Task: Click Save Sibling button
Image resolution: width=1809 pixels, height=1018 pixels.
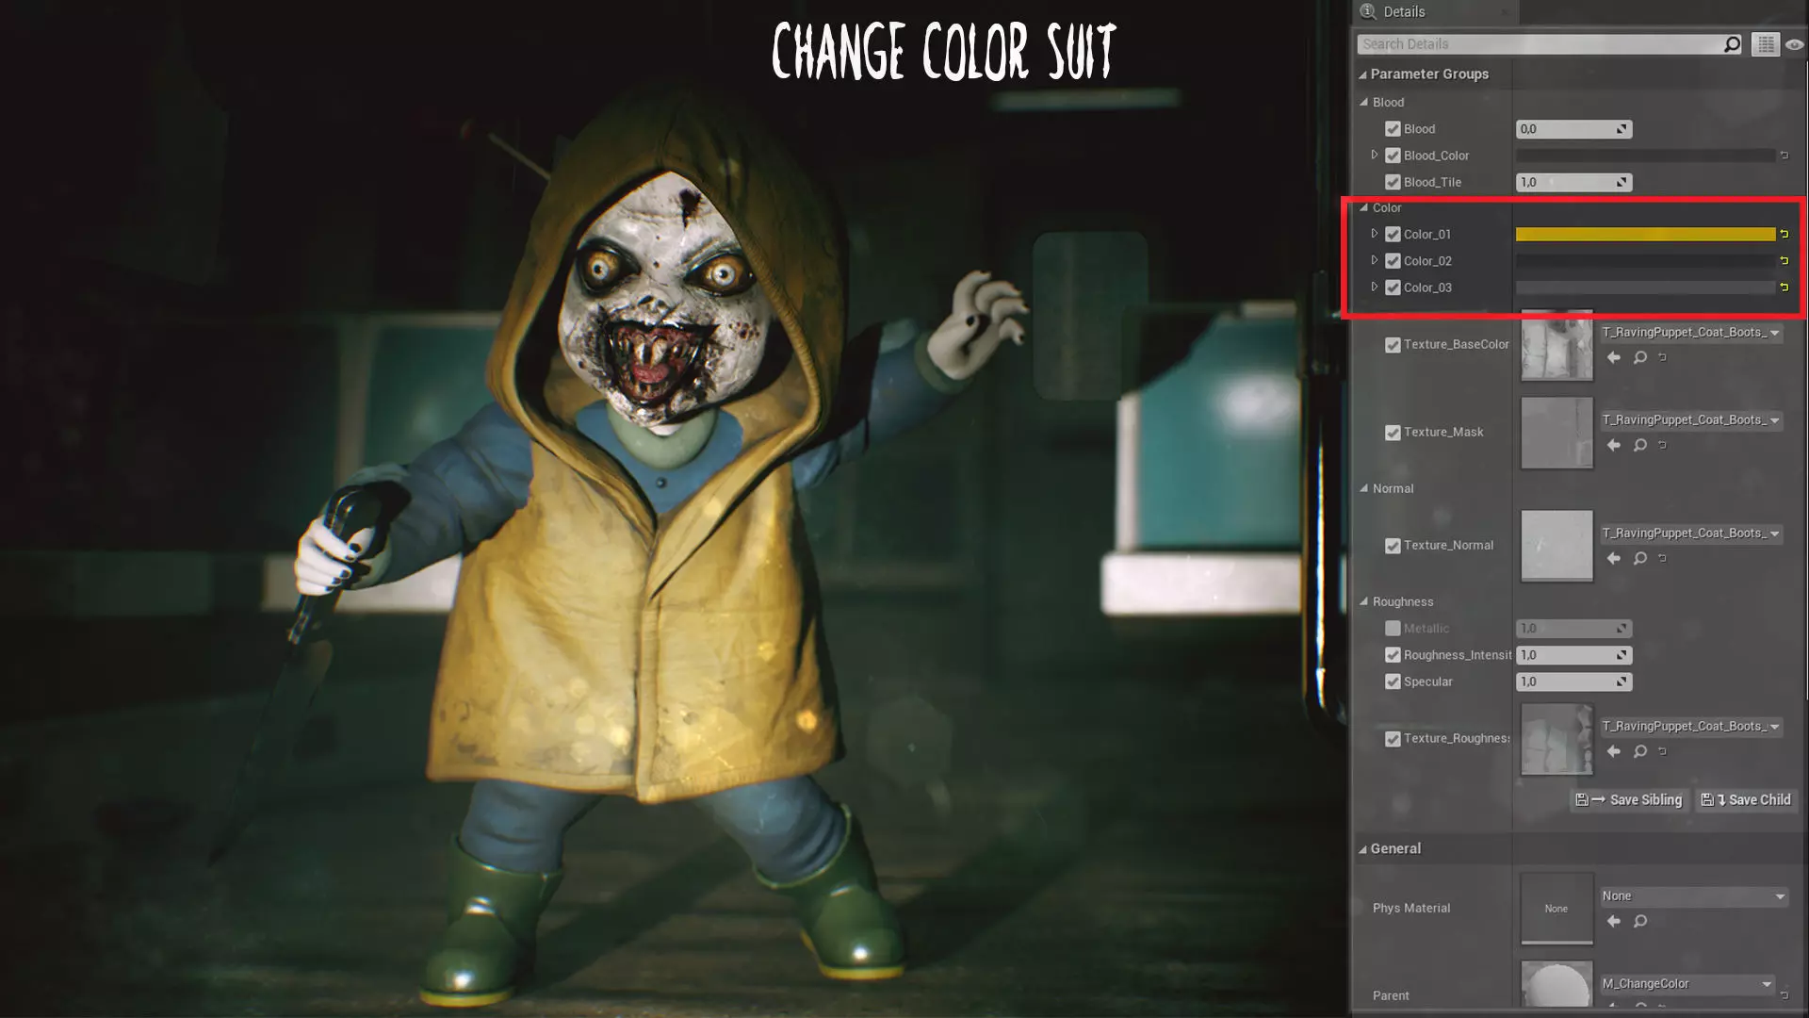Action: [x=1629, y=800]
